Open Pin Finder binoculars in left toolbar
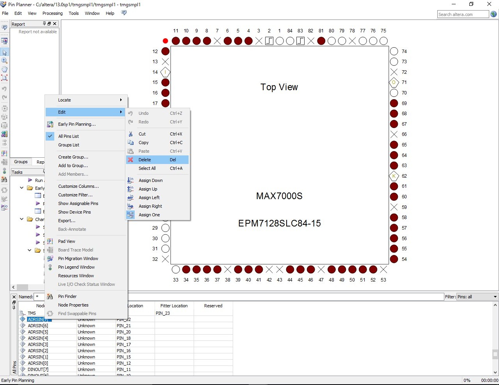This screenshot has width=499, height=385. pyautogui.click(x=5, y=179)
